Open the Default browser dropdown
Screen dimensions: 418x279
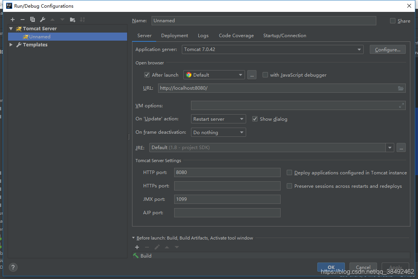point(214,75)
